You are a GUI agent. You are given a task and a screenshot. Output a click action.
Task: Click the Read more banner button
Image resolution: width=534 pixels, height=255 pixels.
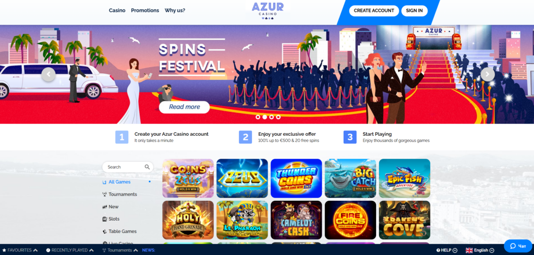(x=184, y=107)
